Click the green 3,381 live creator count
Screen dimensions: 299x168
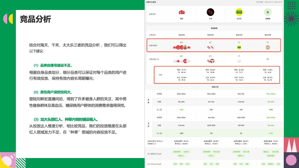coord(181,110)
